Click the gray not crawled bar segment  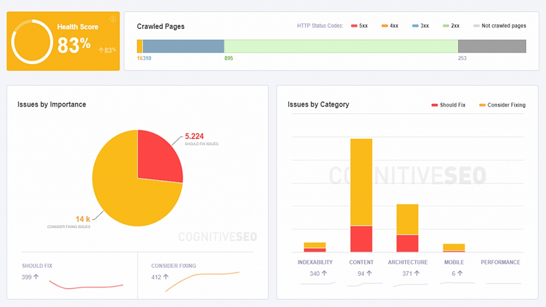pos(492,46)
